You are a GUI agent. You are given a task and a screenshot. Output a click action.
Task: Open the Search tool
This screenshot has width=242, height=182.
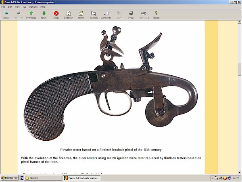94,15
